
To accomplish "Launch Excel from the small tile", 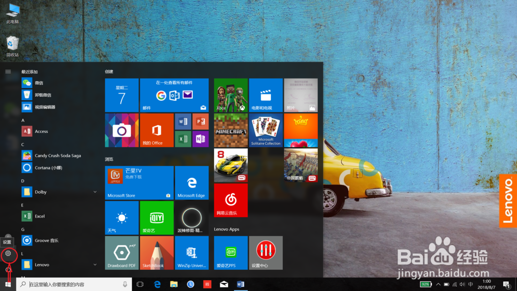I will (183, 139).
